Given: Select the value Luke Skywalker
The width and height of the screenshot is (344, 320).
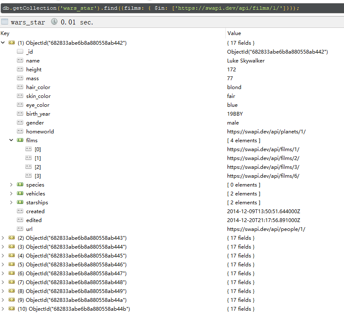Looking at the screenshot, I should tap(246, 60).
